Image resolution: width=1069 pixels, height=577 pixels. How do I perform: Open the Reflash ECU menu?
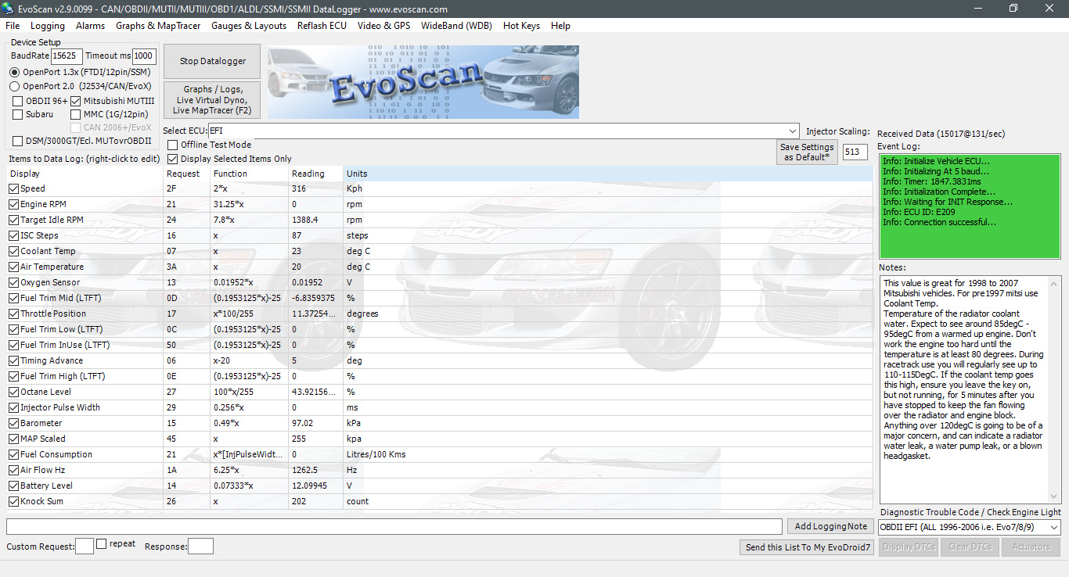322,26
